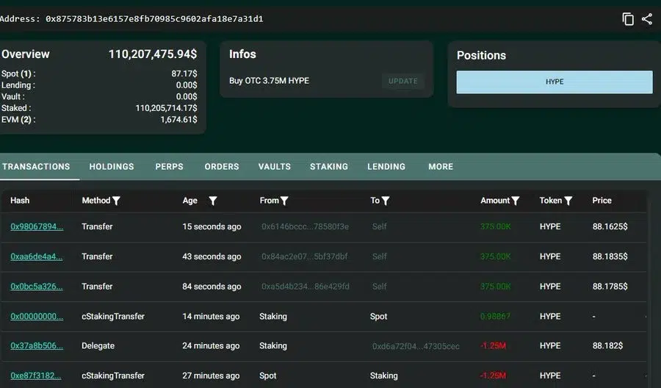Click the Buy OTC 3.75M HYPE note
This screenshot has width=661, height=388.
[x=269, y=81]
